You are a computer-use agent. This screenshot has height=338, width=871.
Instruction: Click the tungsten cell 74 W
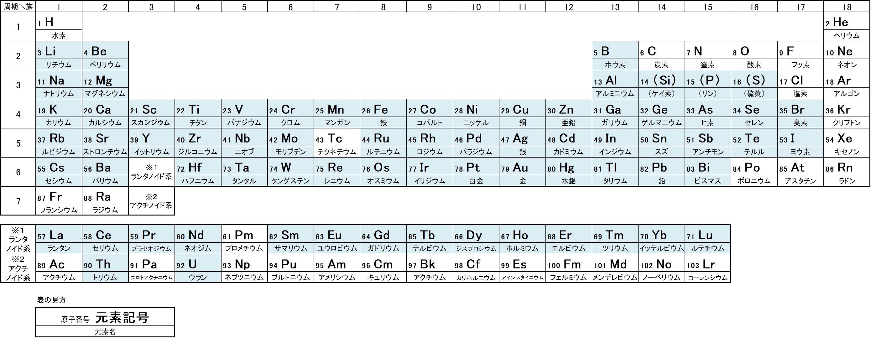click(290, 172)
